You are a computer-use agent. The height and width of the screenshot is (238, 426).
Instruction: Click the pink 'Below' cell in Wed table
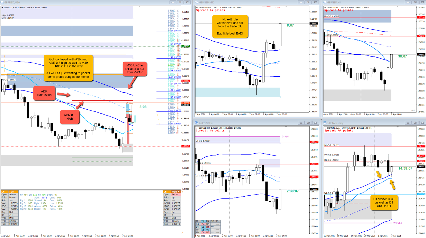(x=176, y=194)
